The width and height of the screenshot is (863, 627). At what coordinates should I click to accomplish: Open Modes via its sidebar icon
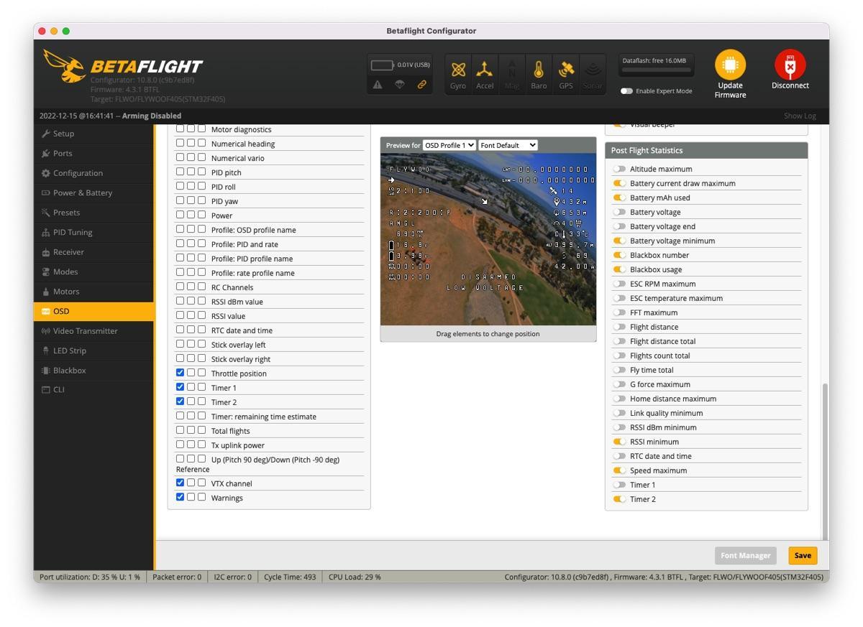46,271
